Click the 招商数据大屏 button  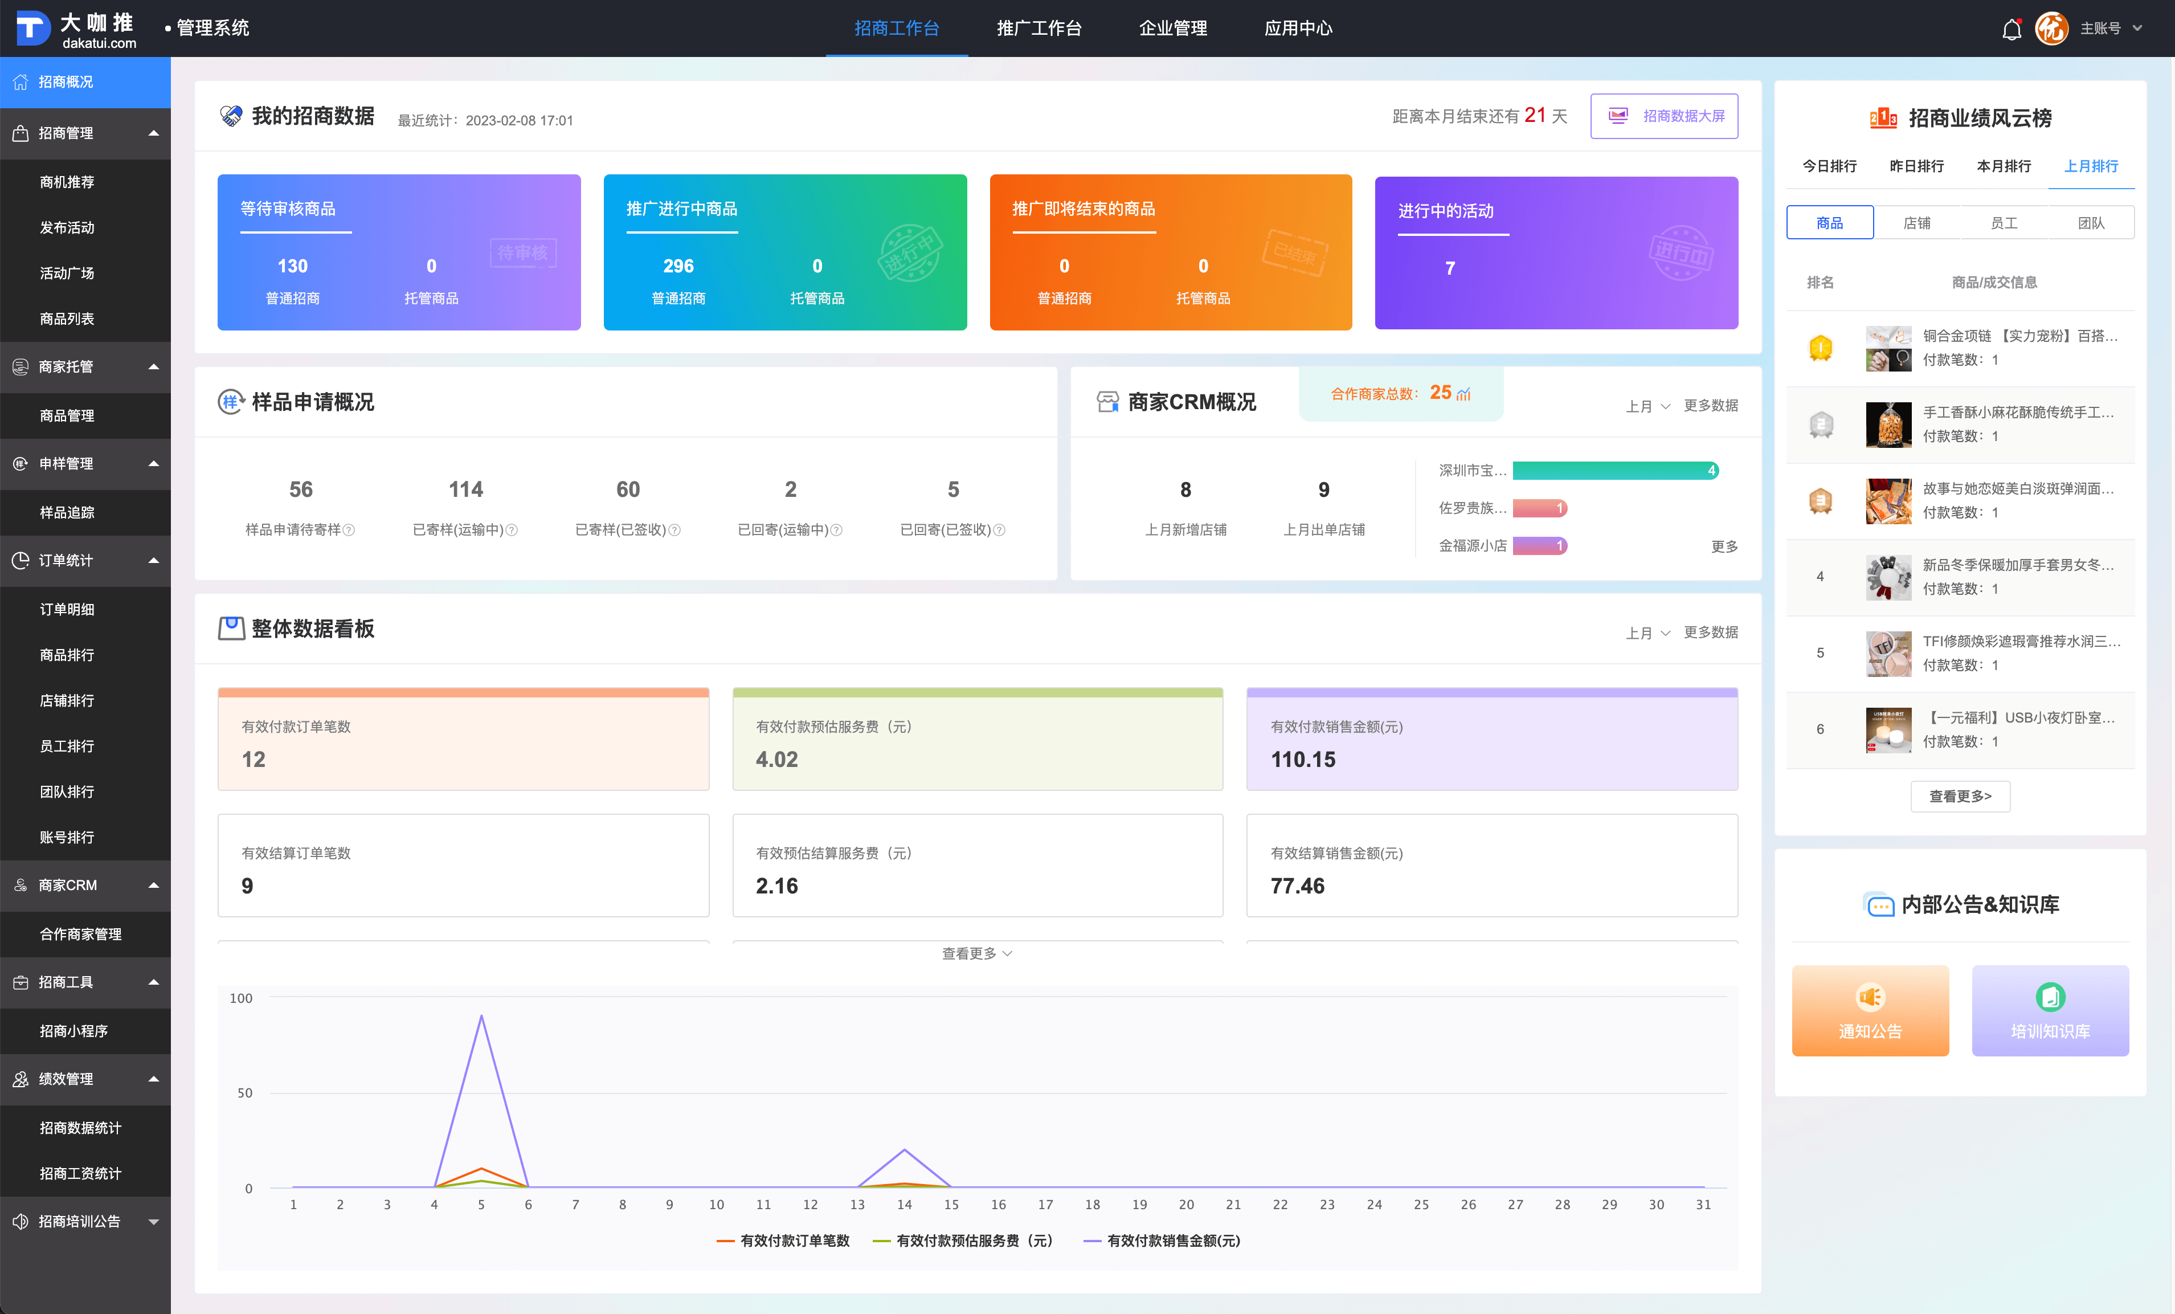click(1664, 116)
